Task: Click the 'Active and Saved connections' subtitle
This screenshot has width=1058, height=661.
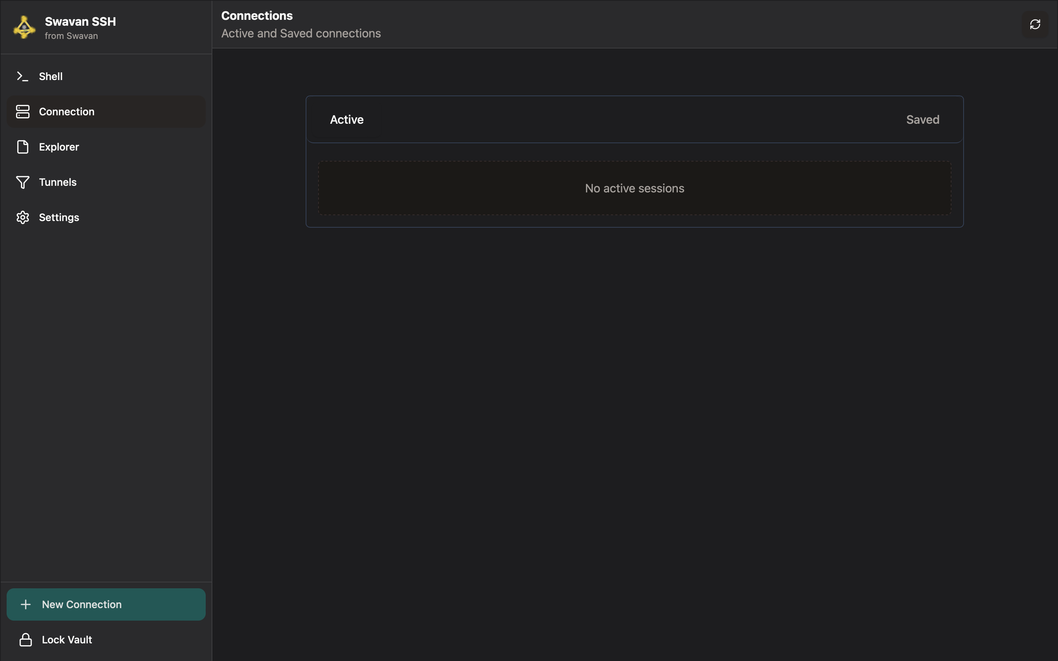Action: 301,33
